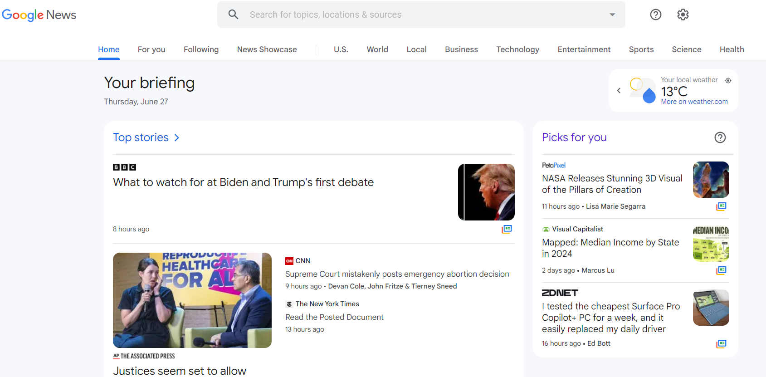Open the Health section
Image resolution: width=766 pixels, height=377 pixels.
coord(732,49)
